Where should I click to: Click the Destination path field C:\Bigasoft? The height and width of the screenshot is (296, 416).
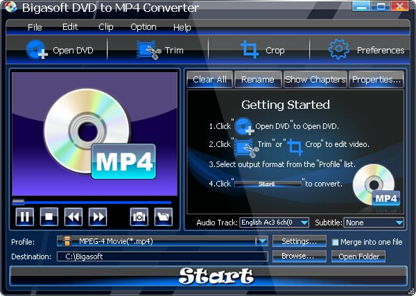162,256
